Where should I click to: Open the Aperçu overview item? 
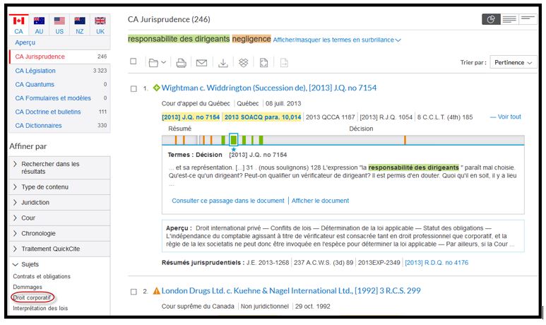25,42
